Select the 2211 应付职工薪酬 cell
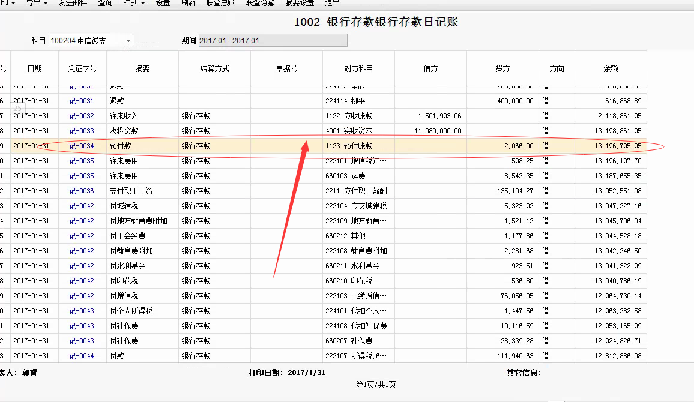 (358, 191)
